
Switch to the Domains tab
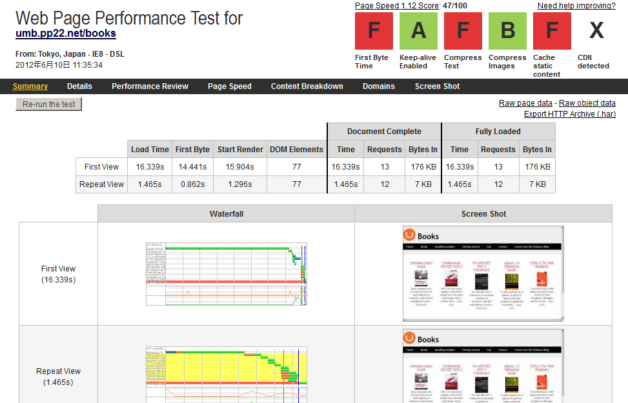pos(378,86)
